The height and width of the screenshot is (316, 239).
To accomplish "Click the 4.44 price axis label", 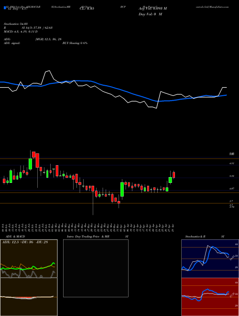I will click(x=231, y=176).
